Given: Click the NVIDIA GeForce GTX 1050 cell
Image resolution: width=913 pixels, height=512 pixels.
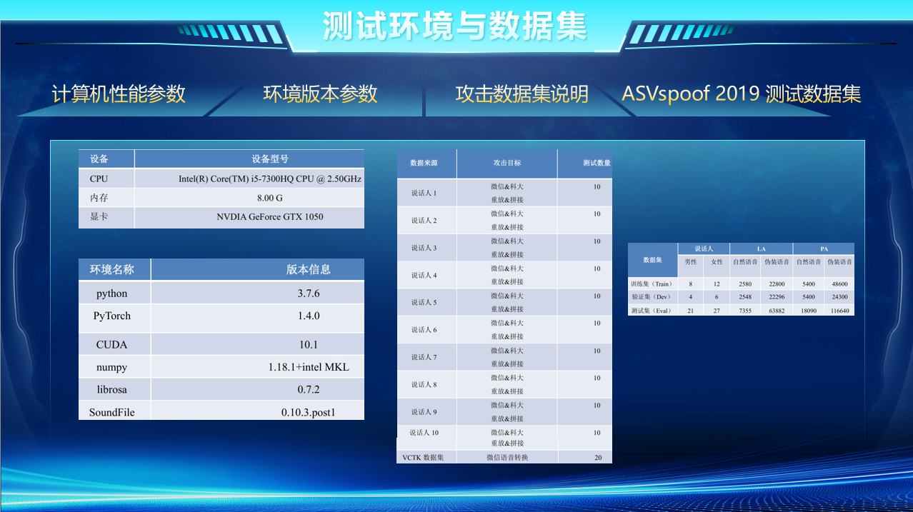Looking at the screenshot, I should click(x=269, y=216).
